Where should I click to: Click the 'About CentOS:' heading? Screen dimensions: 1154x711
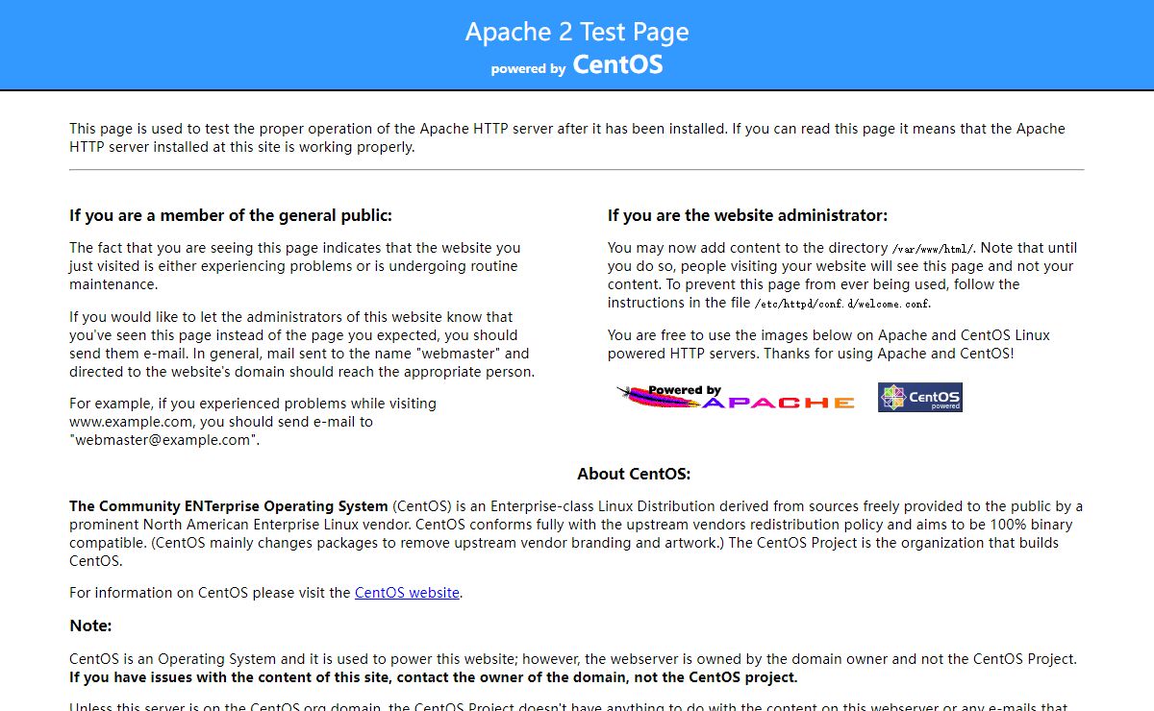(x=634, y=474)
